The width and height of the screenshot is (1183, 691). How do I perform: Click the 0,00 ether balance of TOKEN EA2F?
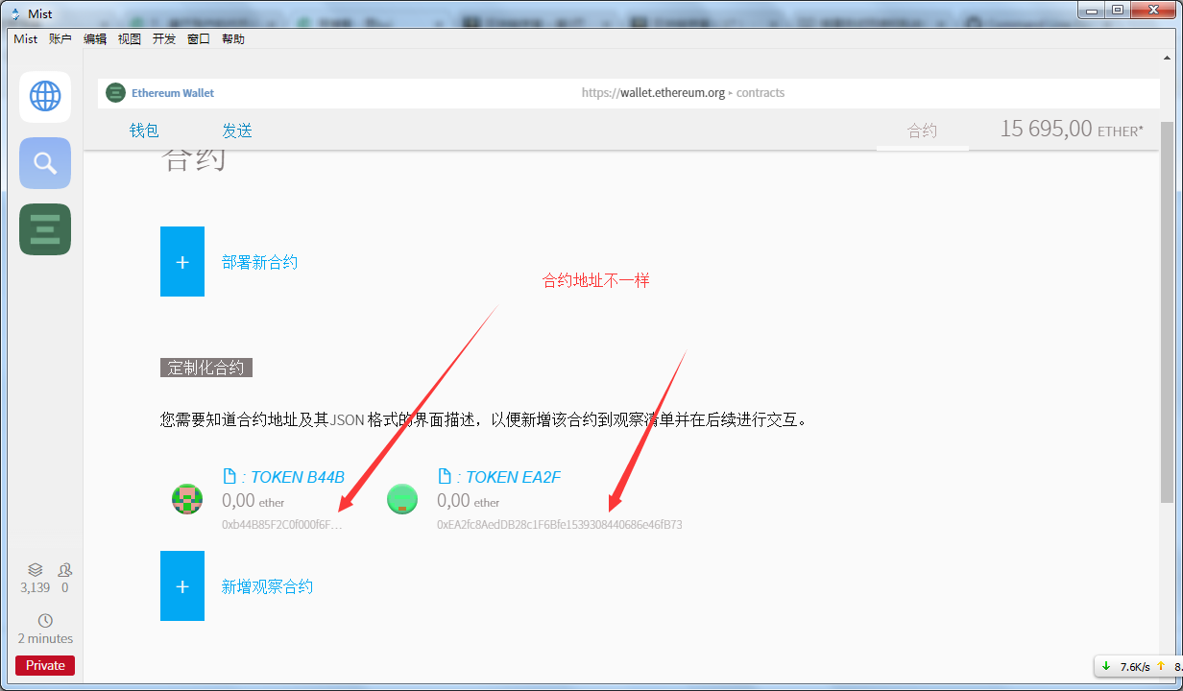pos(468,501)
